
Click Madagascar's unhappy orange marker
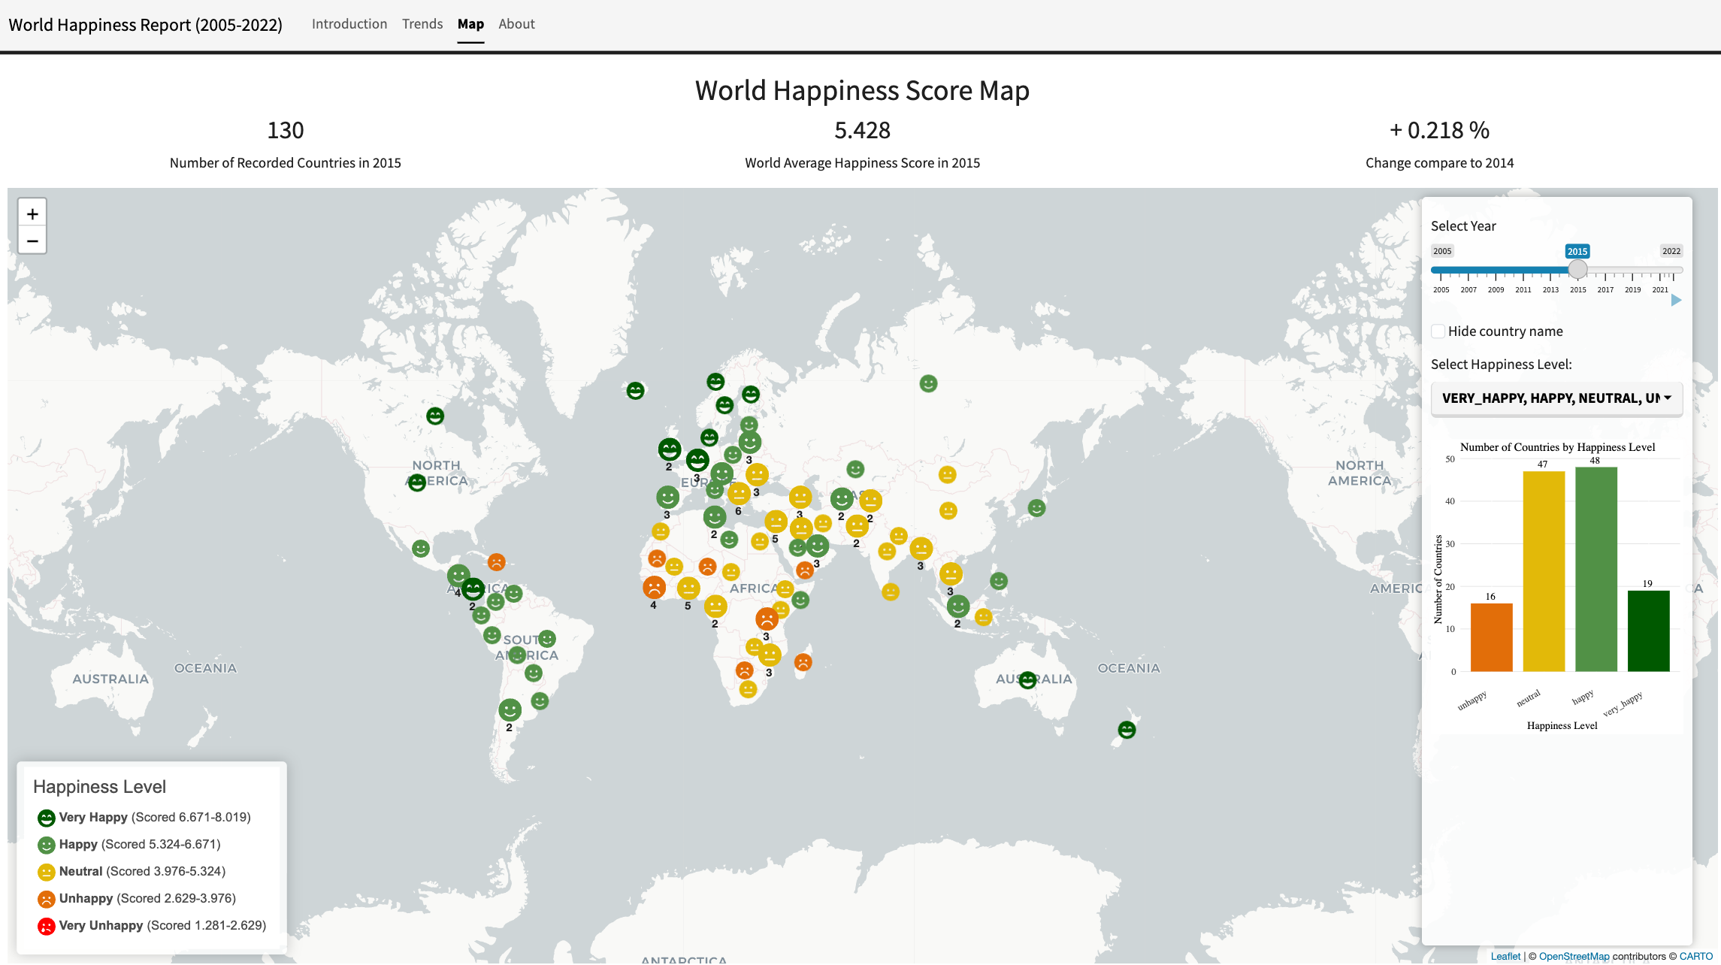tap(802, 663)
